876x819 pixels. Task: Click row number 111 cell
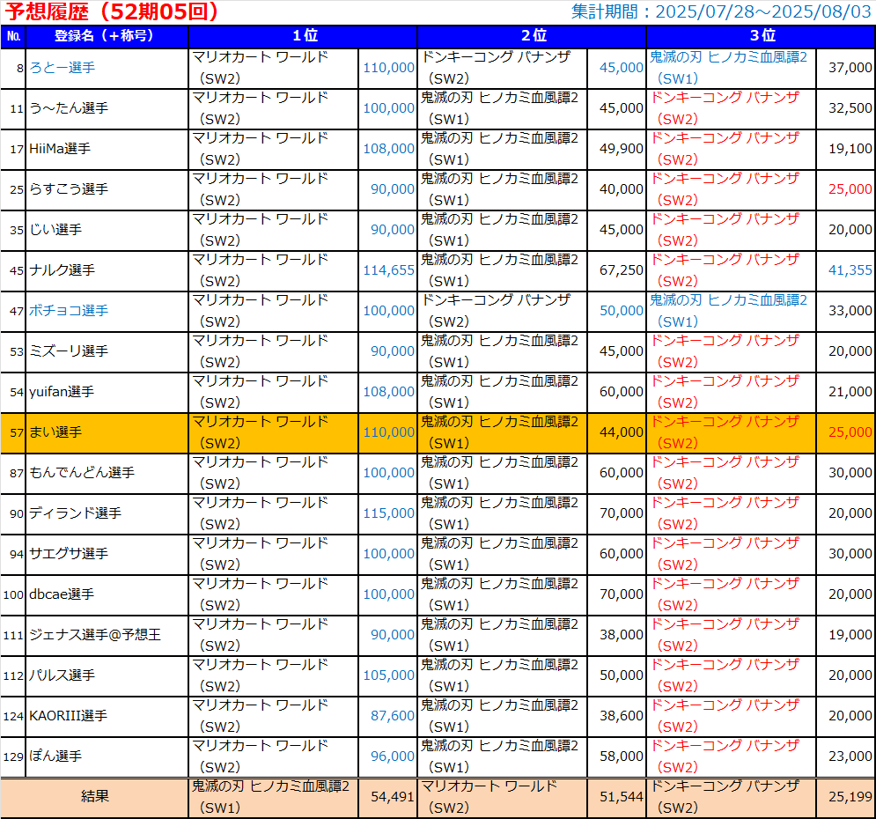click(x=13, y=635)
